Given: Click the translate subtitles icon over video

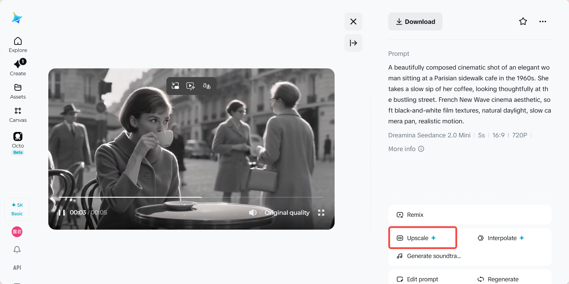Looking at the screenshot, I should [207, 86].
